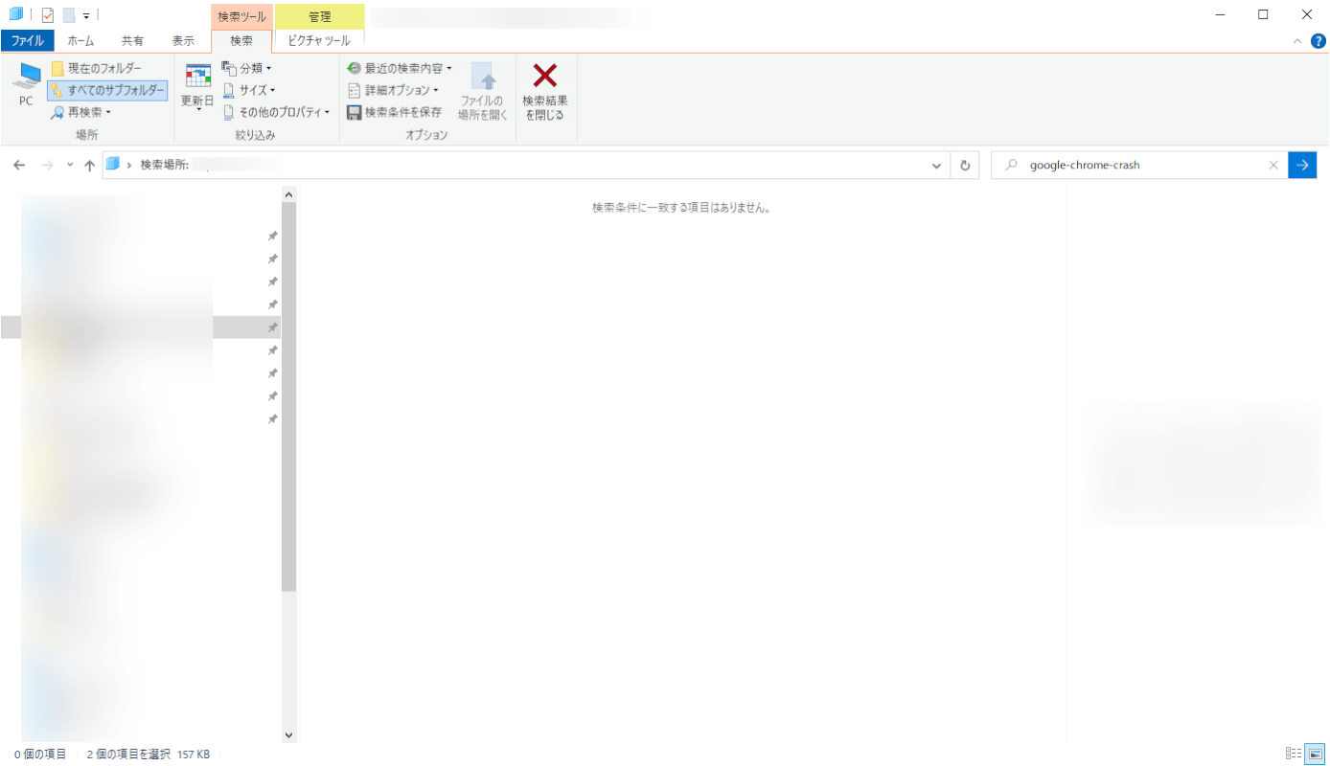Screen dimensions: 1330x766
Task: Open the 分類 kind filter dropdown
Action: click(x=247, y=67)
